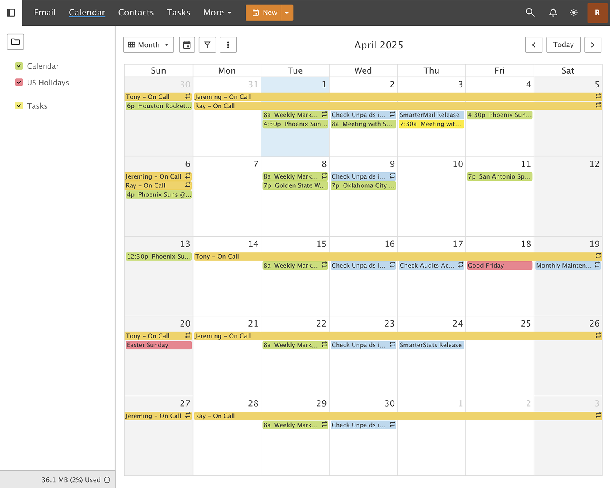Open the search panel
This screenshot has height=488, width=610.
pyautogui.click(x=530, y=13)
